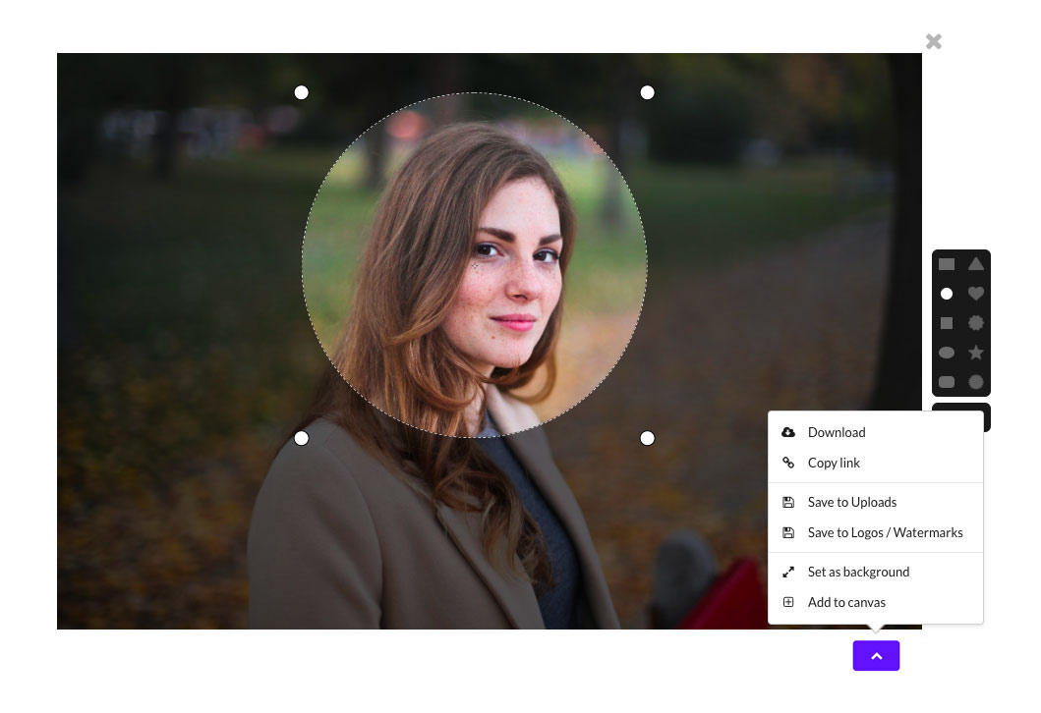Screen dimensions: 1041x713
Task: Choose Copy link from the menu
Action: click(x=834, y=463)
